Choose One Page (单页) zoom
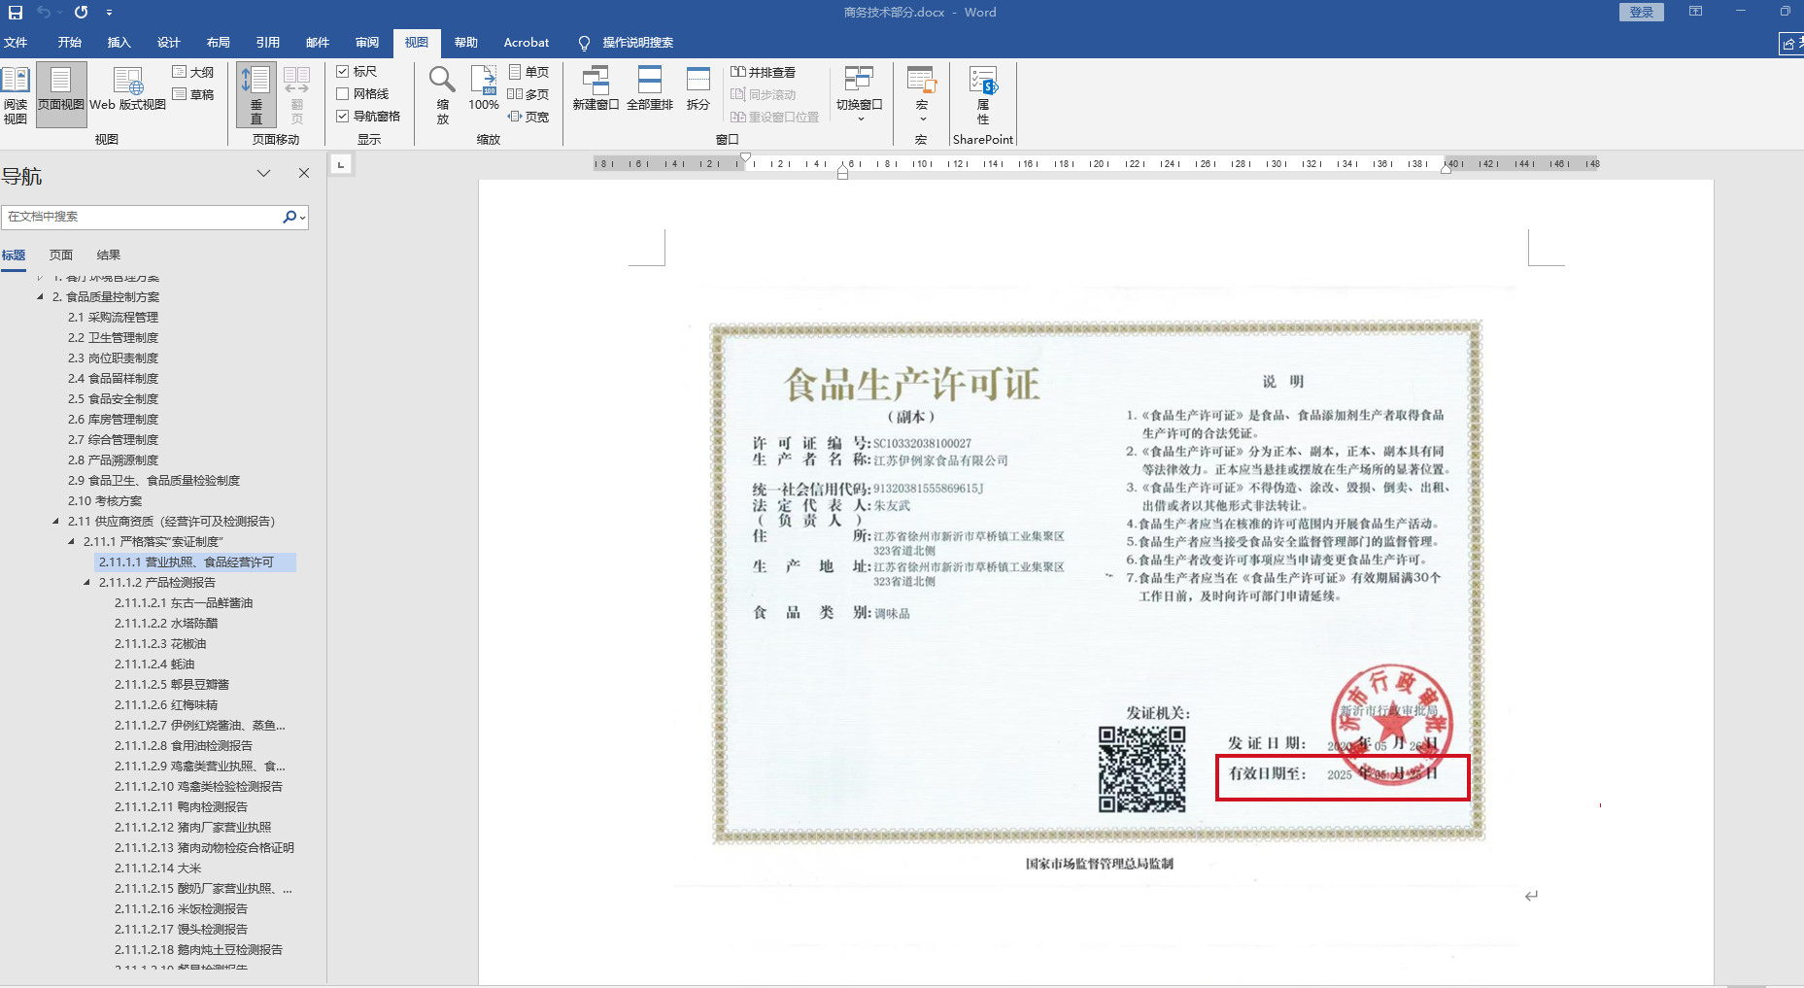 coord(528,72)
